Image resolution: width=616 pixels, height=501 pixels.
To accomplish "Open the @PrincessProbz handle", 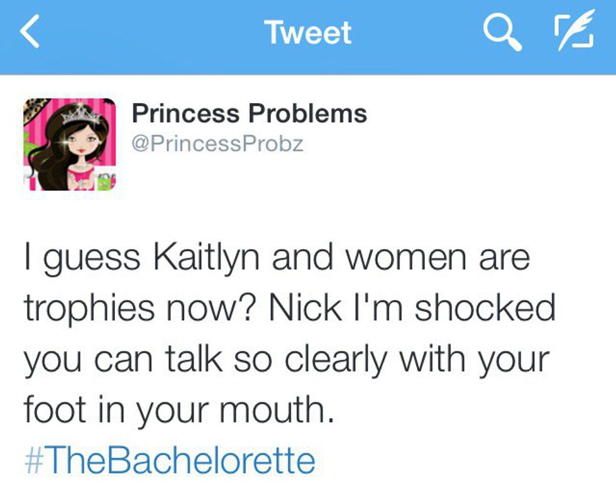I will (217, 144).
